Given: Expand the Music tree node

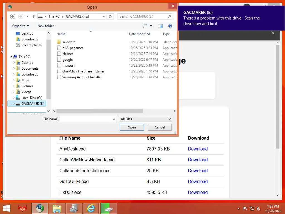Looking at the screenshot, I should coord(14,80).
